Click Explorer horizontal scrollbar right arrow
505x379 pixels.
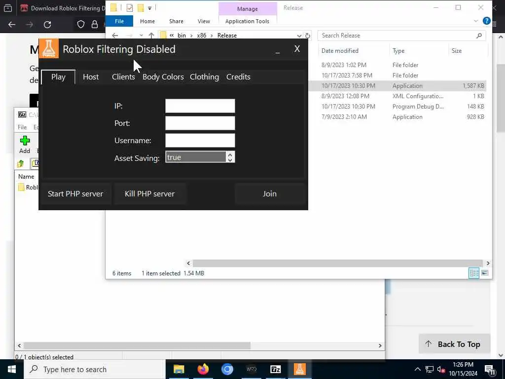488,264
